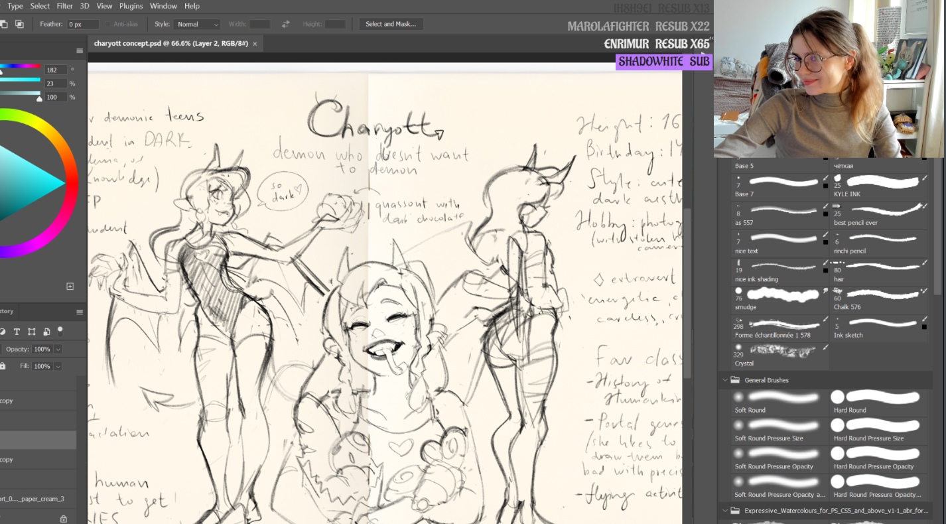Open the View menu

[104, 6]
